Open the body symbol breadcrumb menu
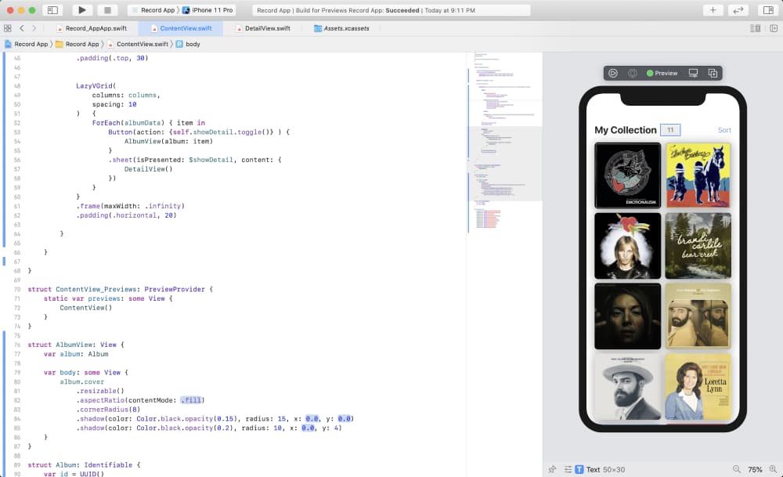This screenshot has height=477, width=783. pos(188,44)
